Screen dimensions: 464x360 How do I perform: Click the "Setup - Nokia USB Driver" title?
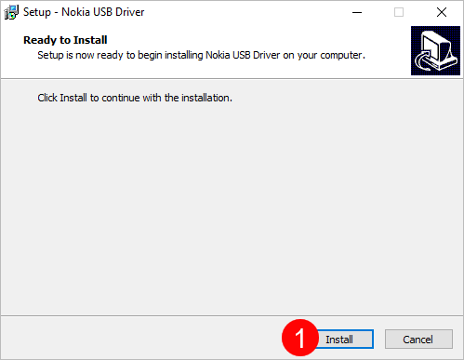click(x=84, y=12)
